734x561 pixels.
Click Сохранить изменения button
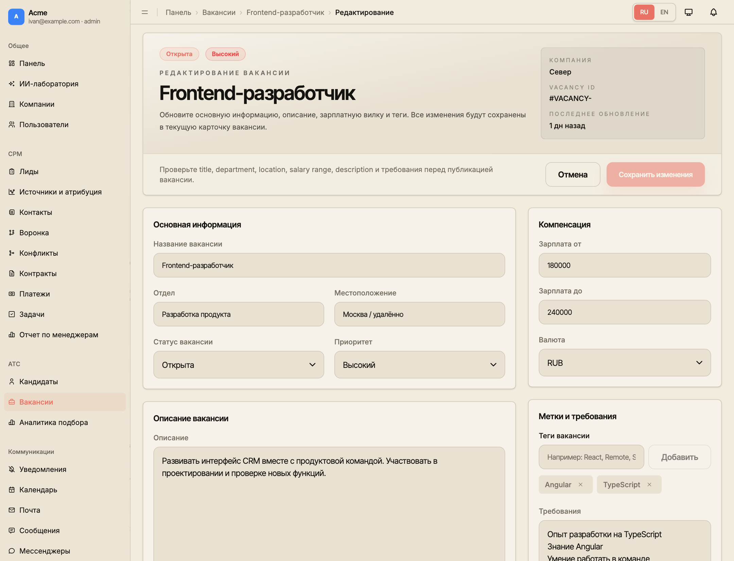pyautogui.click(x=656, y=174)
